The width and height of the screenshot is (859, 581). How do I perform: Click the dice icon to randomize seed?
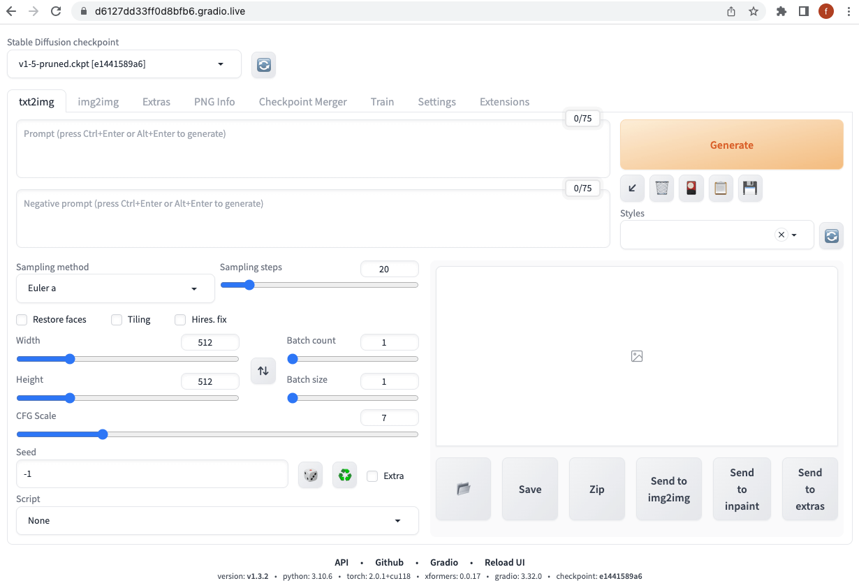[x=310, y=475]
